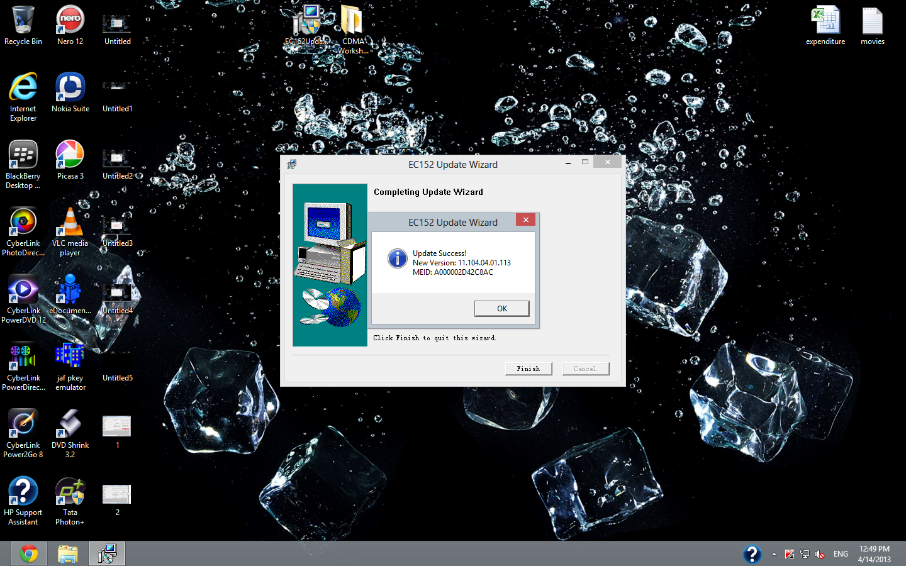Image resolution: width=906 pixels, height=566 pixels.
Task: Select the Tata Photon+ shortcut
Action: [x=70, y=501]
